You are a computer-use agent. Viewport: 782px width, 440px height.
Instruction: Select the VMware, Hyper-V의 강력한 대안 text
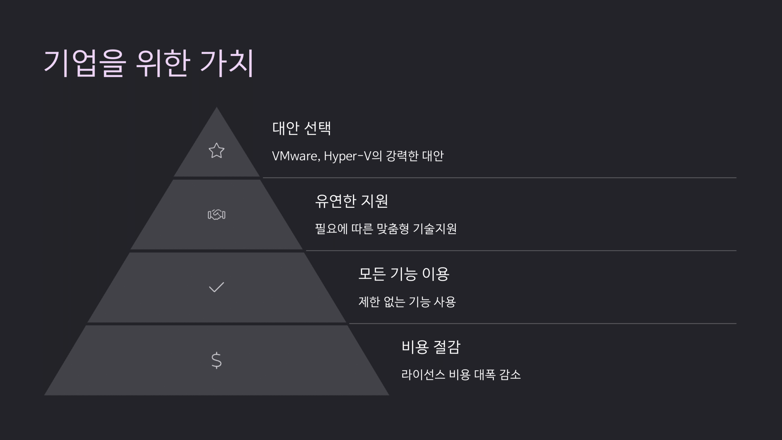tap(358, 156)
